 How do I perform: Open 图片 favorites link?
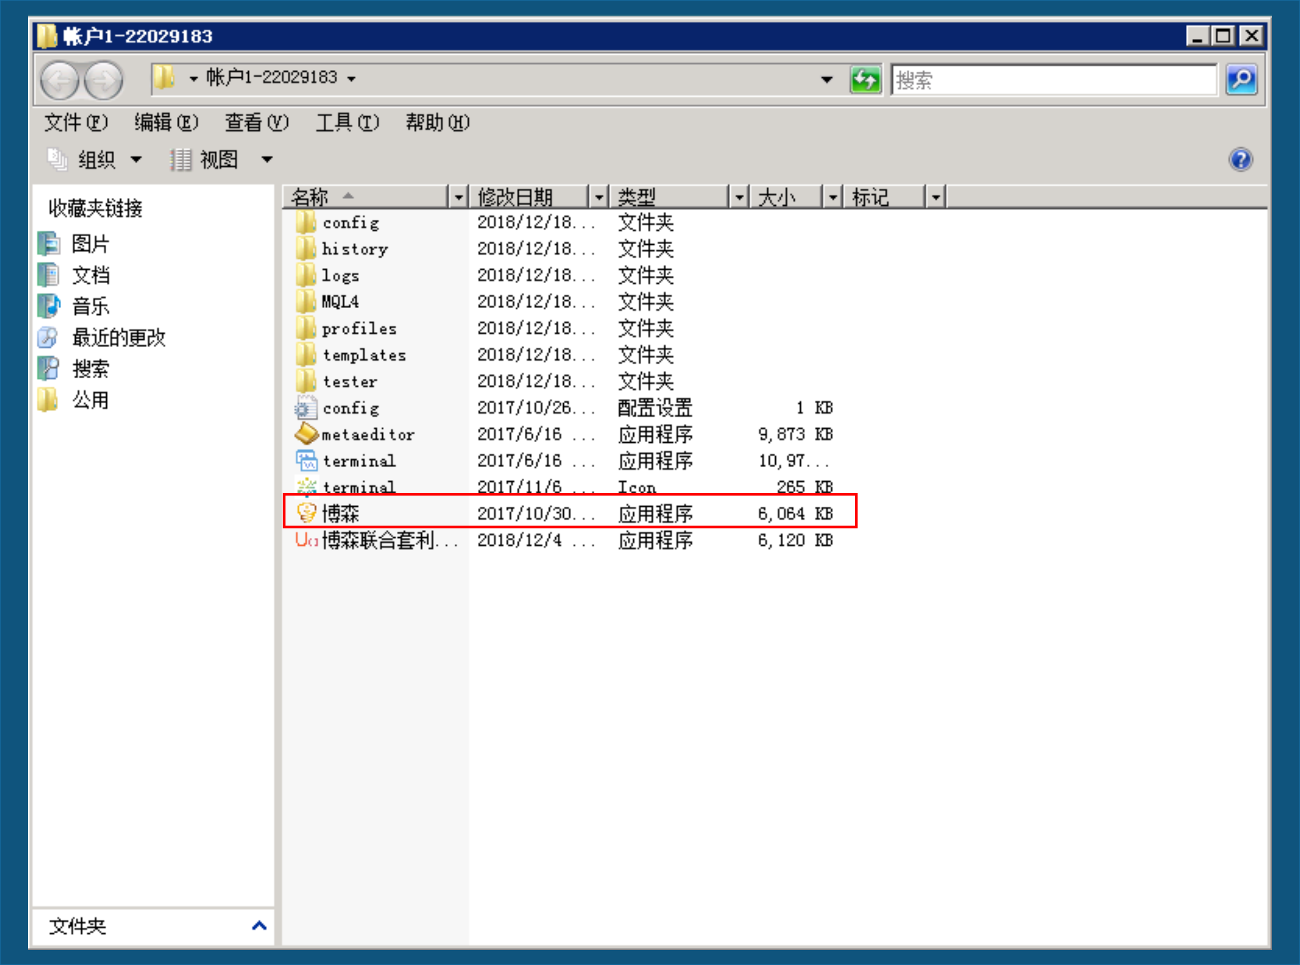[x=73, y=244]
